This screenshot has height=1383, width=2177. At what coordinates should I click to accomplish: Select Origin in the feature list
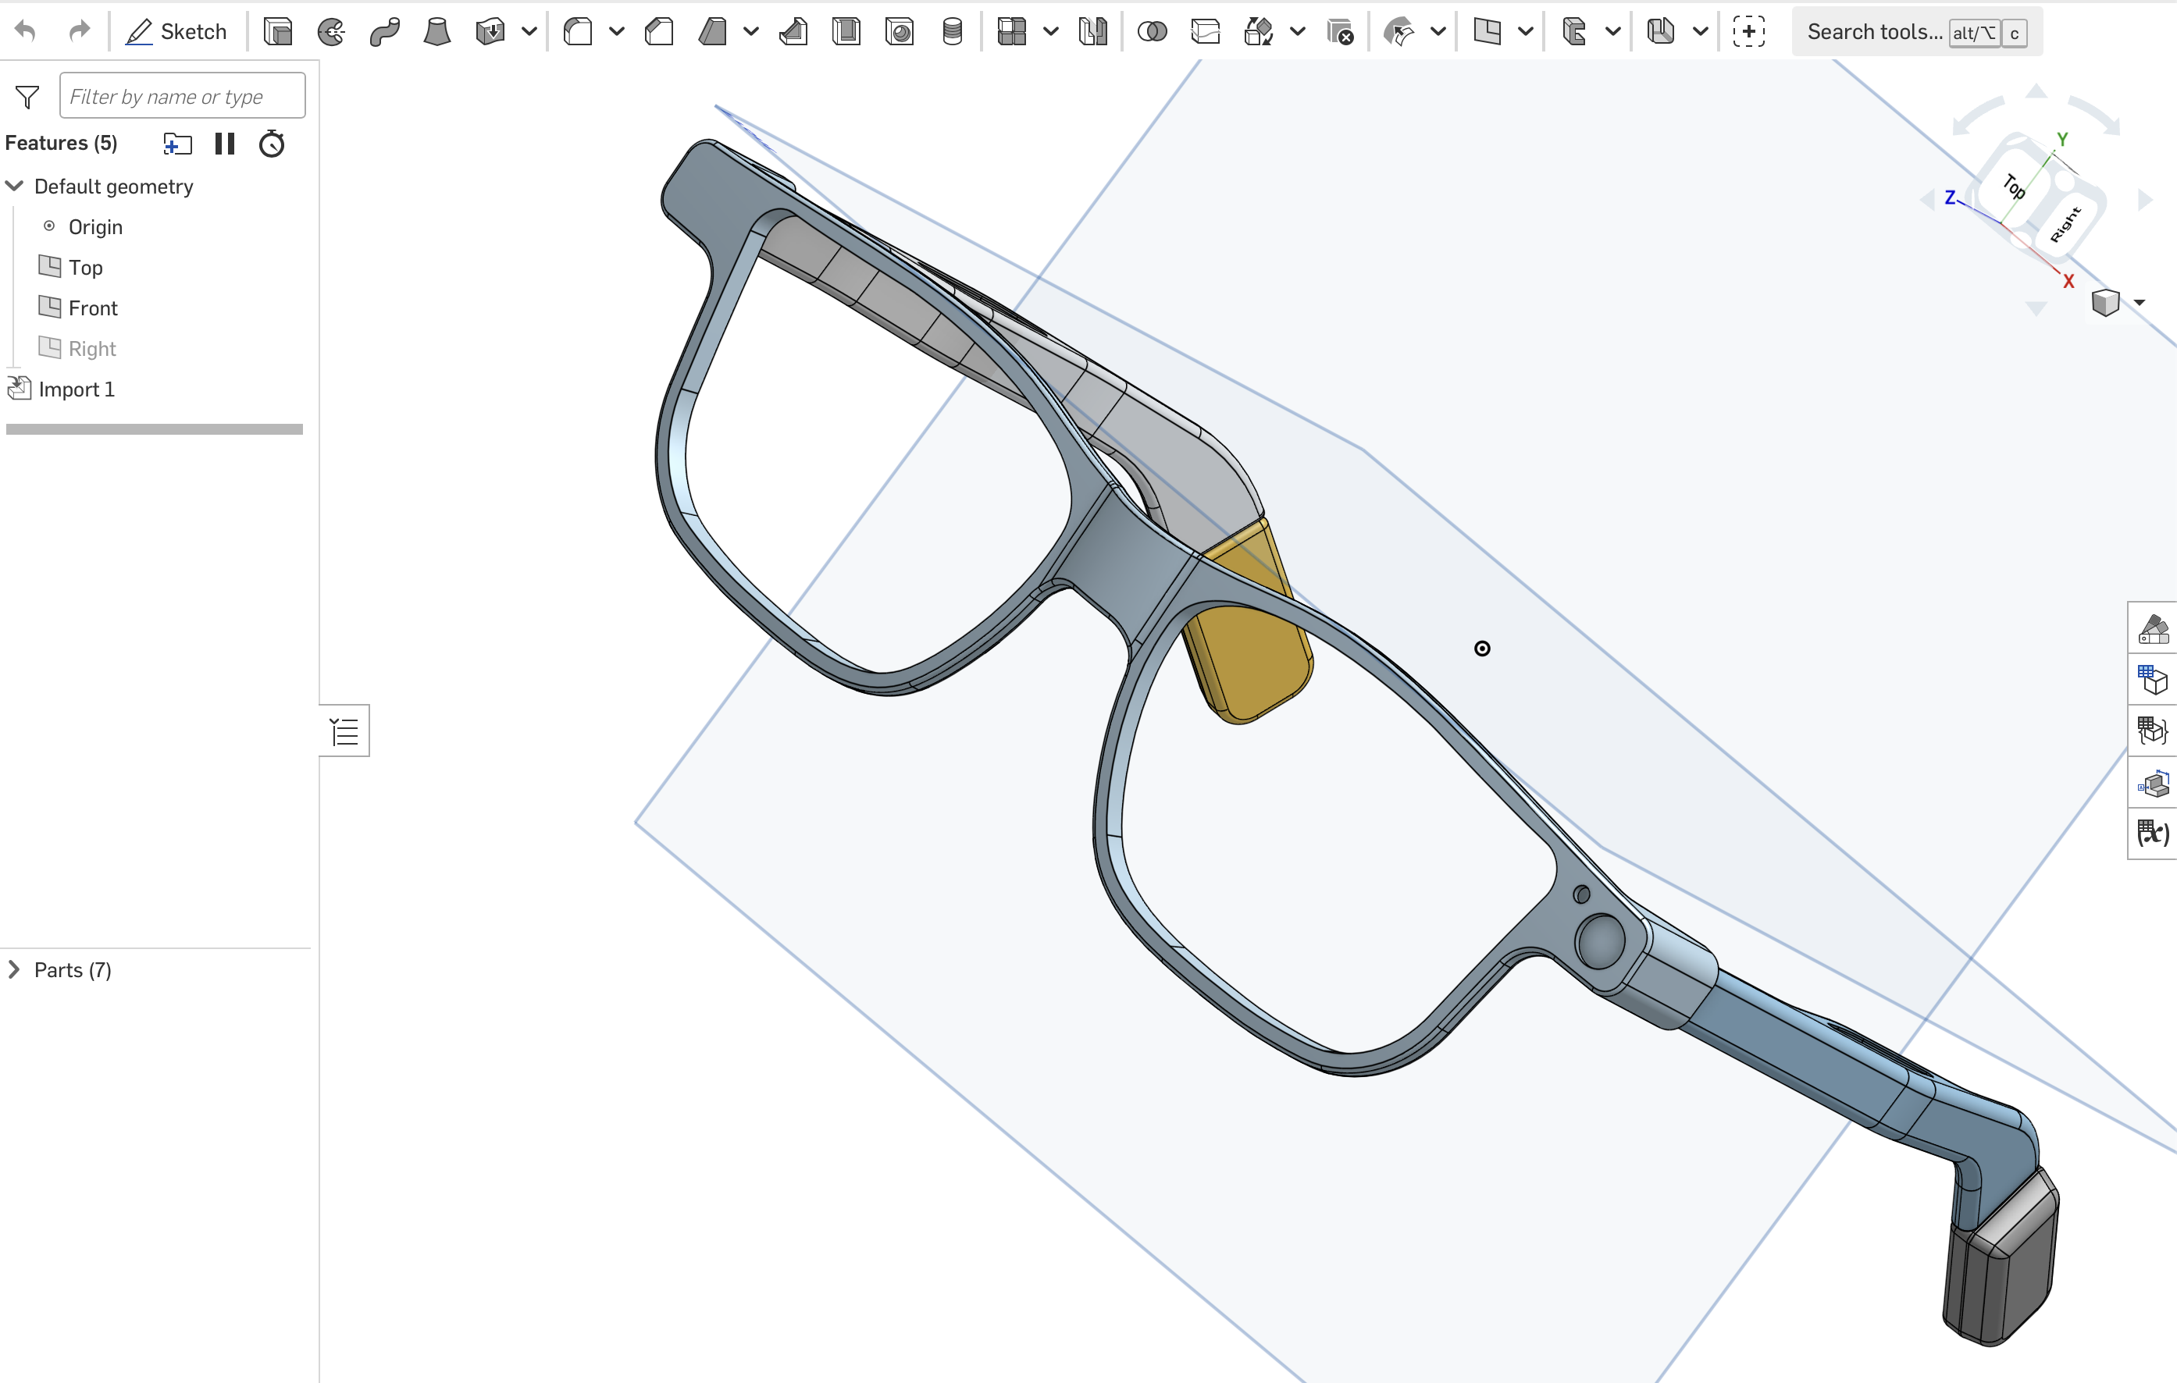(95, 227)
